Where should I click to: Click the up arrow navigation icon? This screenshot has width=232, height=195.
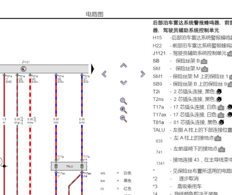tap(124, 66)
